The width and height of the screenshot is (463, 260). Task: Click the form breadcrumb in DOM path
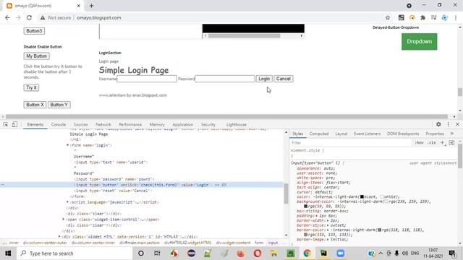(x=259, y=243)
